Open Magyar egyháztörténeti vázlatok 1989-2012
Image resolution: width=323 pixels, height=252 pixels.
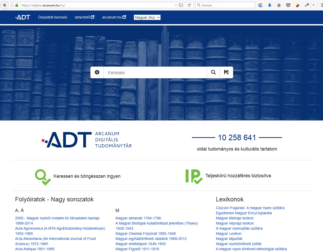151,239
